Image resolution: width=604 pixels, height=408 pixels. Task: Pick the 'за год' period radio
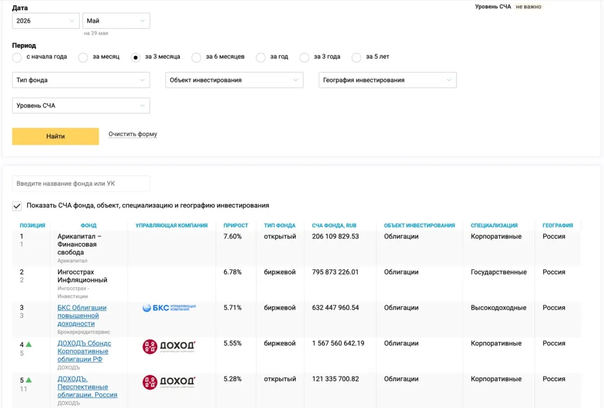[260, 57]
